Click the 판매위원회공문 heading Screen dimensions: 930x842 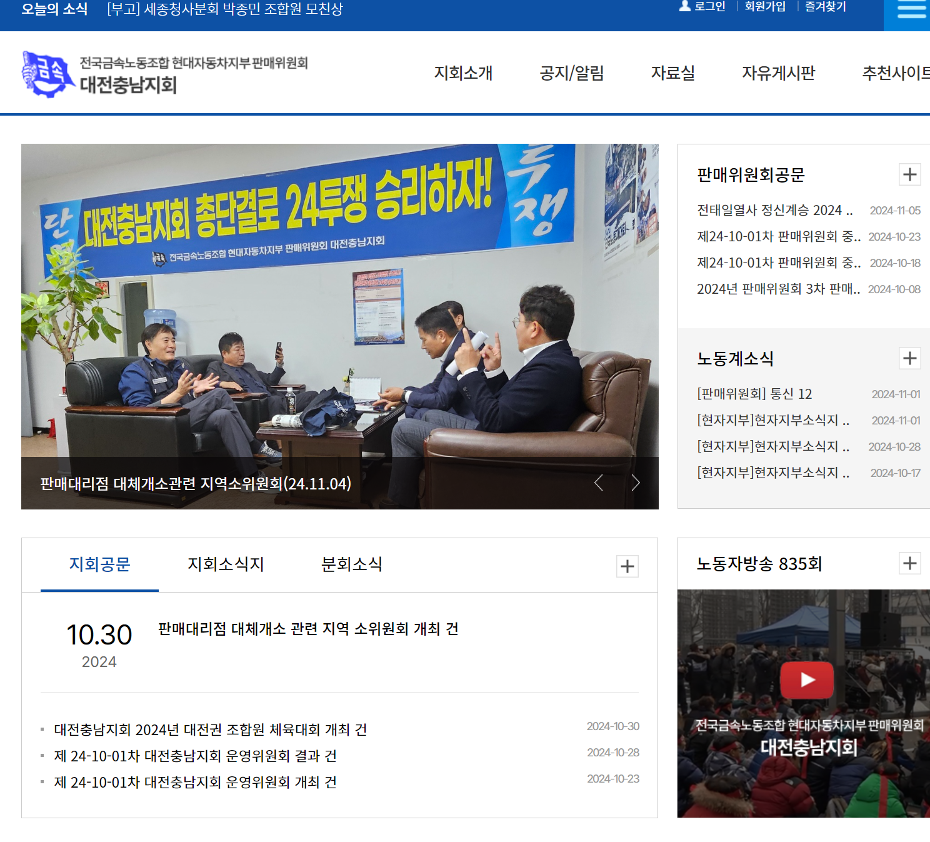coord(751,175)
